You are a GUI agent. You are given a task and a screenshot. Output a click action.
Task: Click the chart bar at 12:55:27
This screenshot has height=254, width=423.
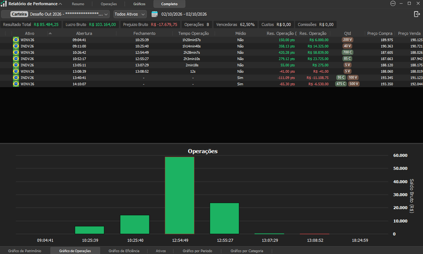(224, 218)
